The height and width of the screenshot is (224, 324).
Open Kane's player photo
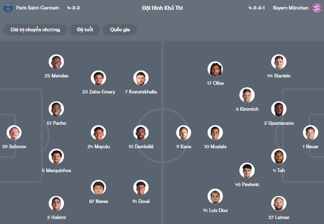[184, 133]
